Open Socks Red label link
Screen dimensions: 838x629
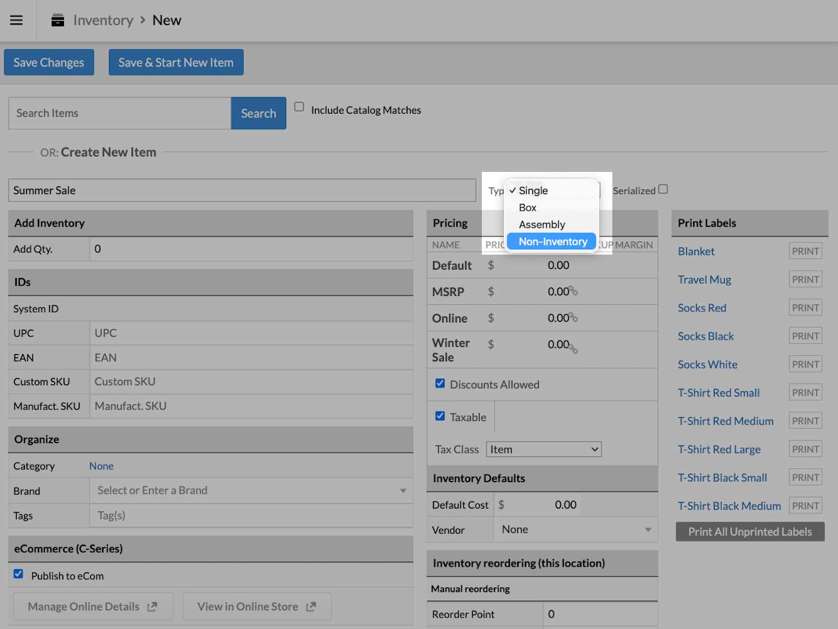tap(702, 308)
